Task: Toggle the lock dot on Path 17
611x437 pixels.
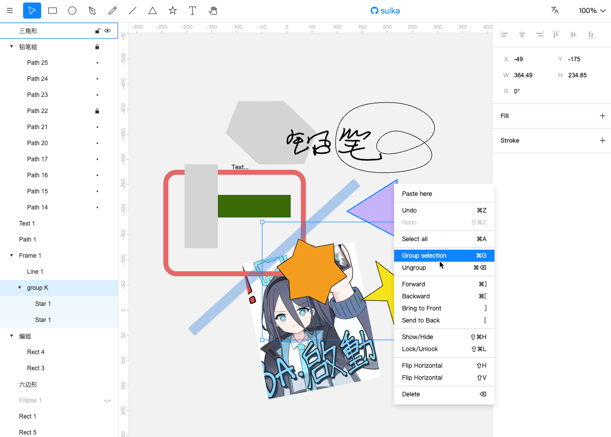Action: click(97, 159)
